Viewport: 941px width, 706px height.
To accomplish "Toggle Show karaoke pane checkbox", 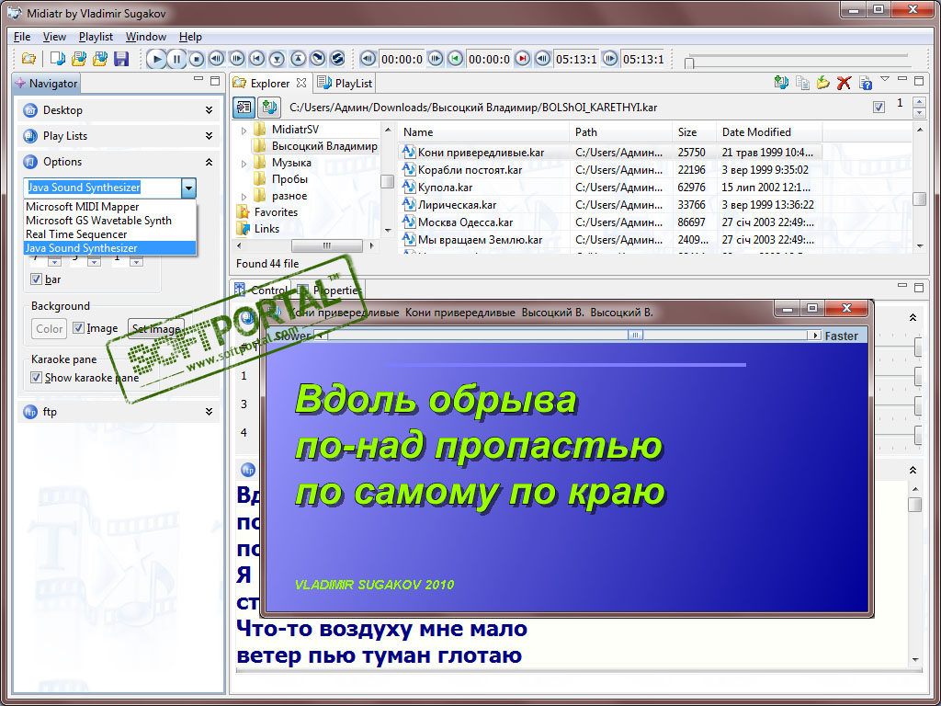I will tap(36, 378).
